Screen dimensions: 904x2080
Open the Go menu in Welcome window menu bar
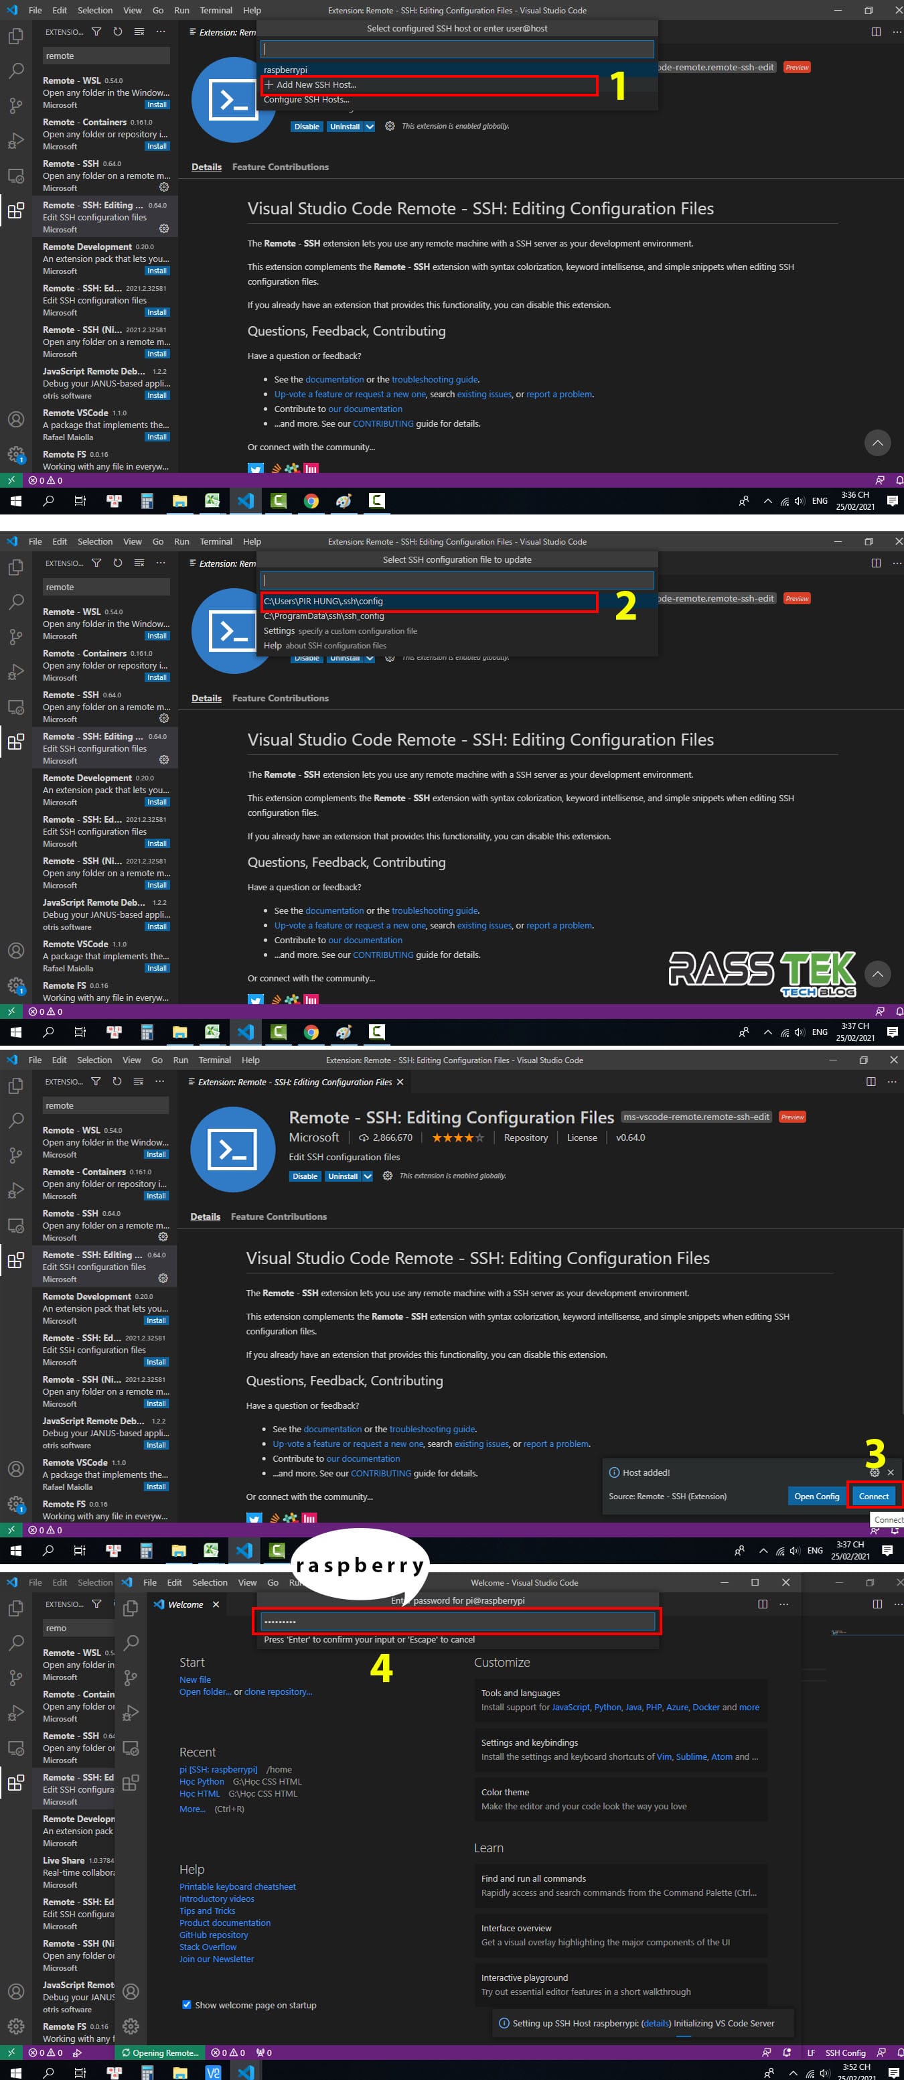point(273,1582)
